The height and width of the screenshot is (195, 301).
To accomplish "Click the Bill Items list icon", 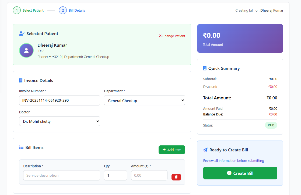I will tap(21, 148).
